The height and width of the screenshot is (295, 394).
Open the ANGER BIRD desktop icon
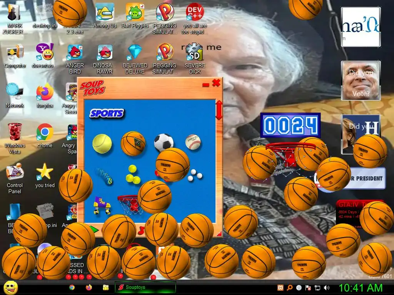click(x=75, y=59)
